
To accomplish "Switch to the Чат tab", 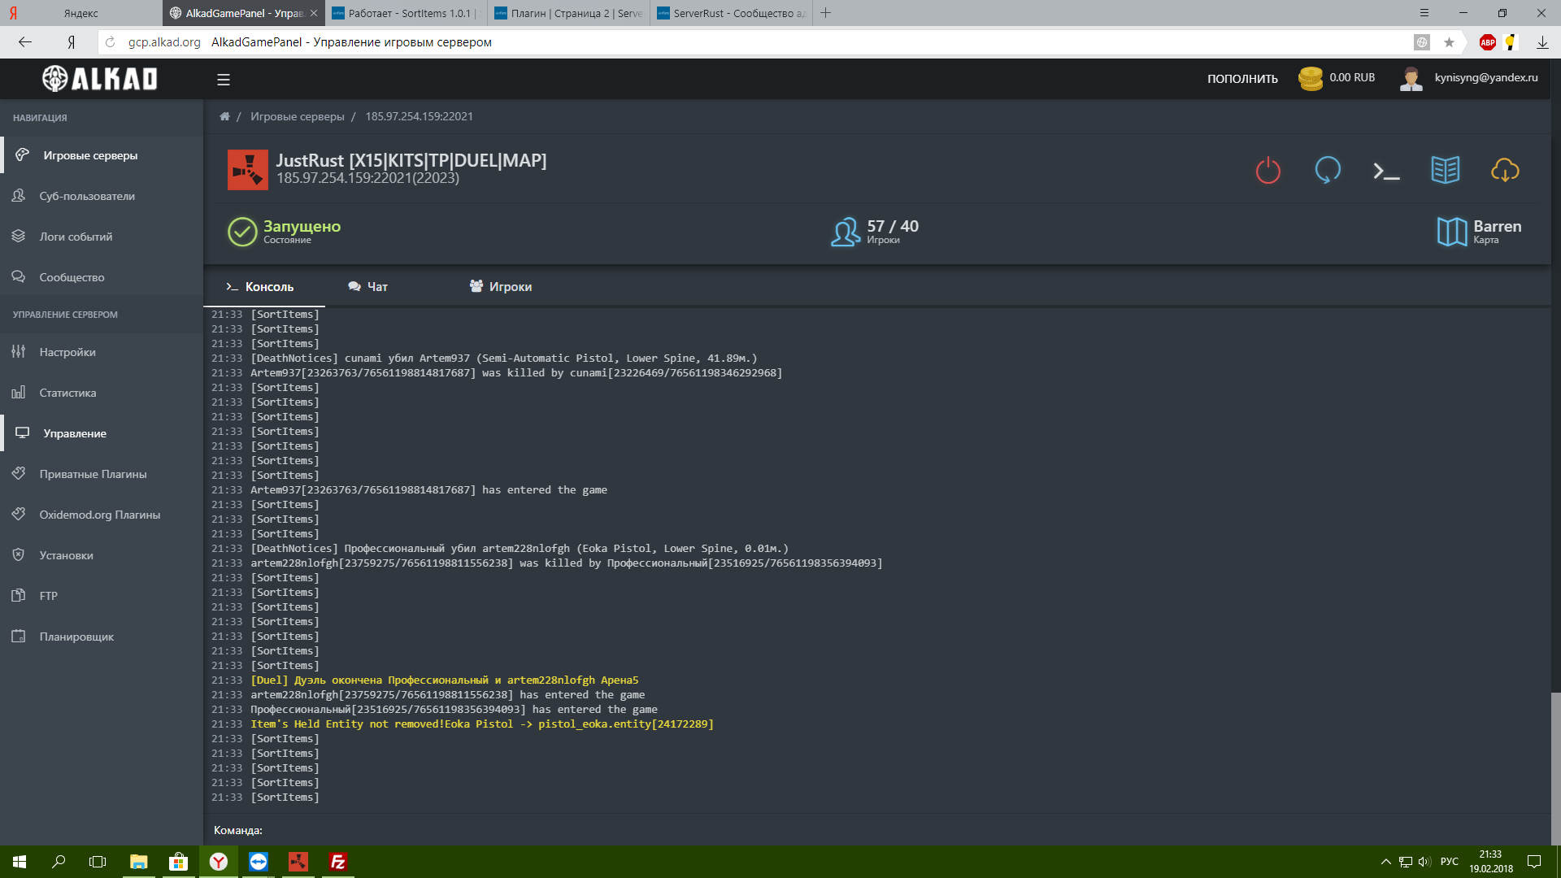I will pyautogui.click(x=367, y=287).
